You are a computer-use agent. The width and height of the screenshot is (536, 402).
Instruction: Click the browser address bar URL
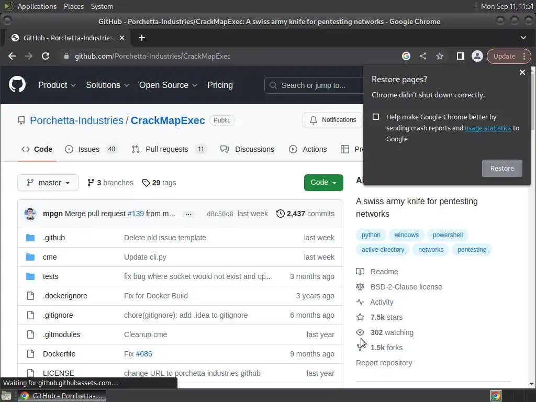pyautogui.click(x=152, y=56)
